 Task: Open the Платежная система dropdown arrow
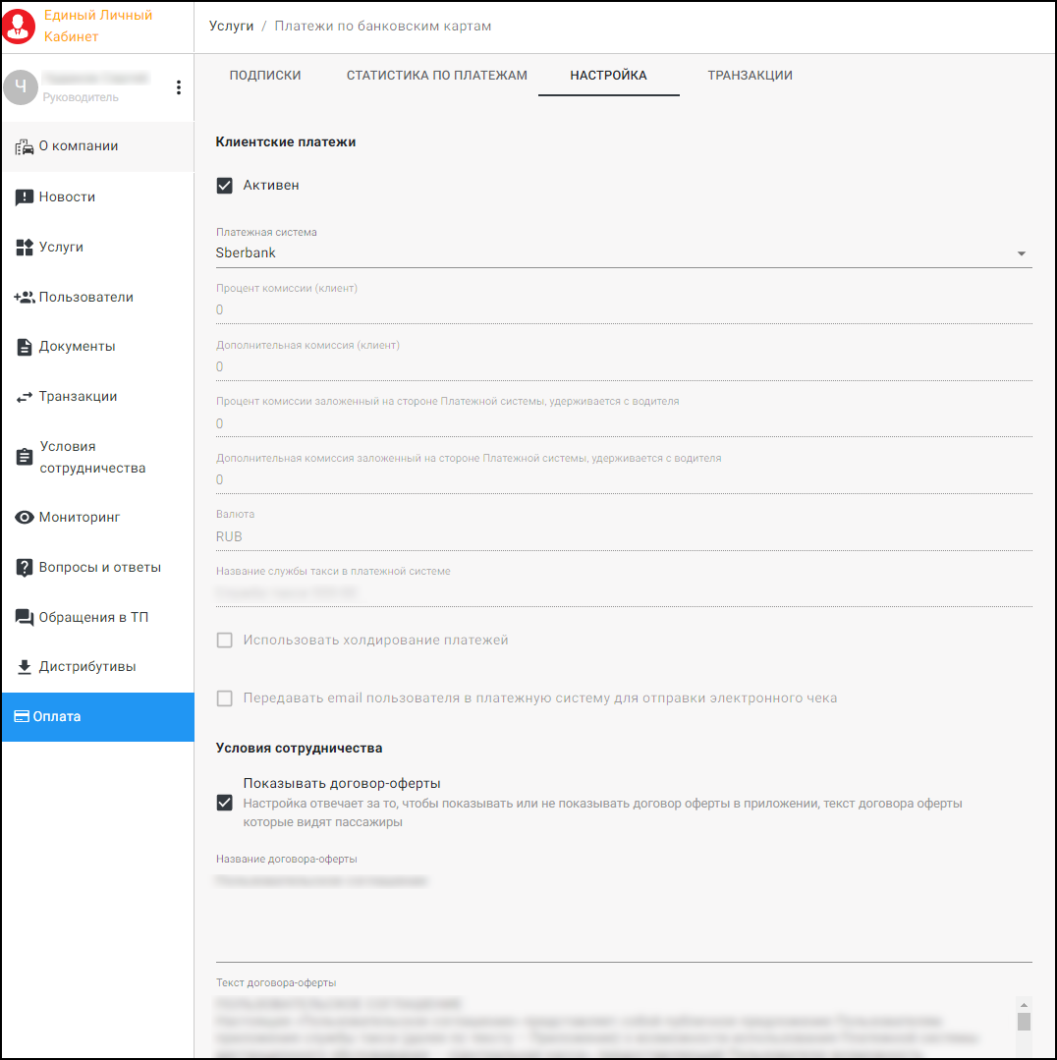[x=1022, y=253]
